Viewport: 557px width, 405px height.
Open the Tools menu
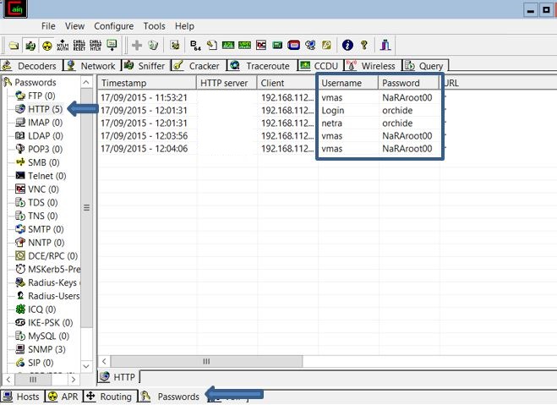(x=154, y=26)
